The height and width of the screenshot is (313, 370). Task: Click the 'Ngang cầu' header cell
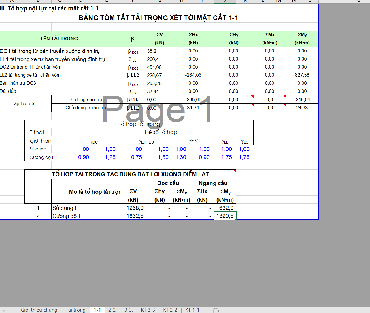coord(213,183)
